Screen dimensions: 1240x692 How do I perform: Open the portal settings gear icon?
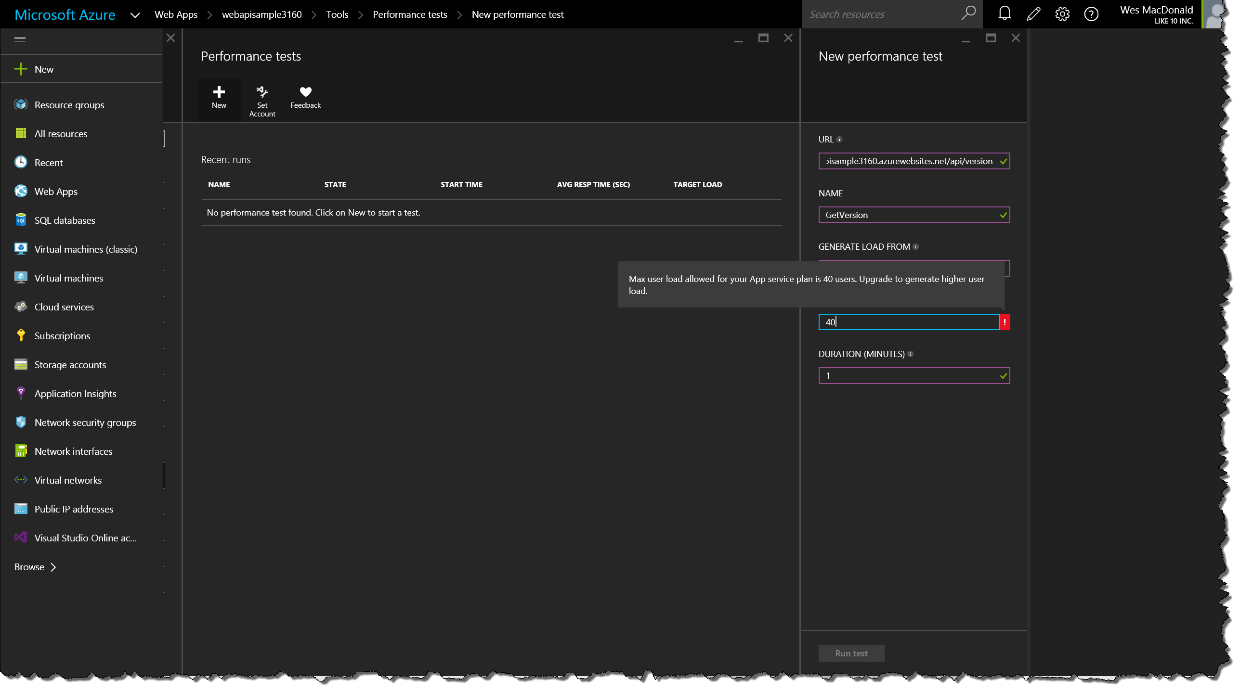click(1062, 14)
